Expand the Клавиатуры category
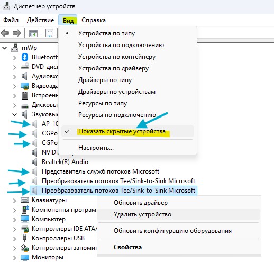Image resolution: width=274 pixels, height=262 pixels. point(14,201)
